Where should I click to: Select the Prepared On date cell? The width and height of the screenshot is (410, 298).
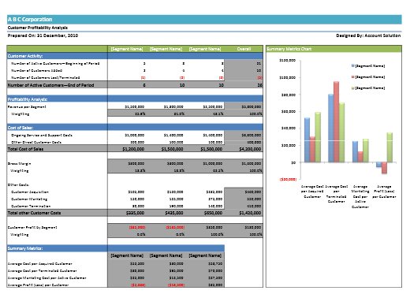pyautogui.click(x=43, y=35)
